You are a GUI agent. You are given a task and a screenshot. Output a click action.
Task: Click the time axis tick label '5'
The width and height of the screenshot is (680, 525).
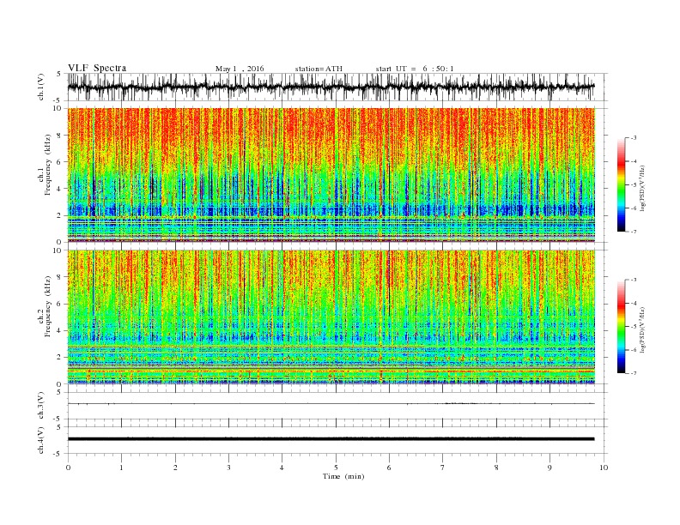point(336,468)
